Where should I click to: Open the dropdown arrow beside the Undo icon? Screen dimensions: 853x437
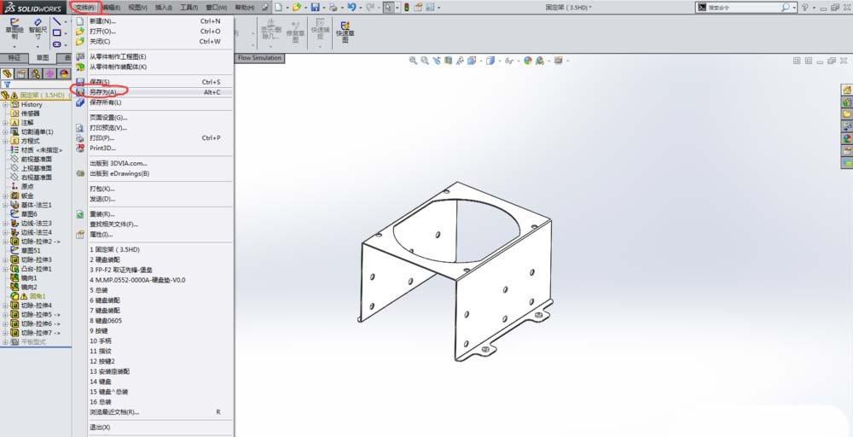pyautogui.click(x=360, y=8)
